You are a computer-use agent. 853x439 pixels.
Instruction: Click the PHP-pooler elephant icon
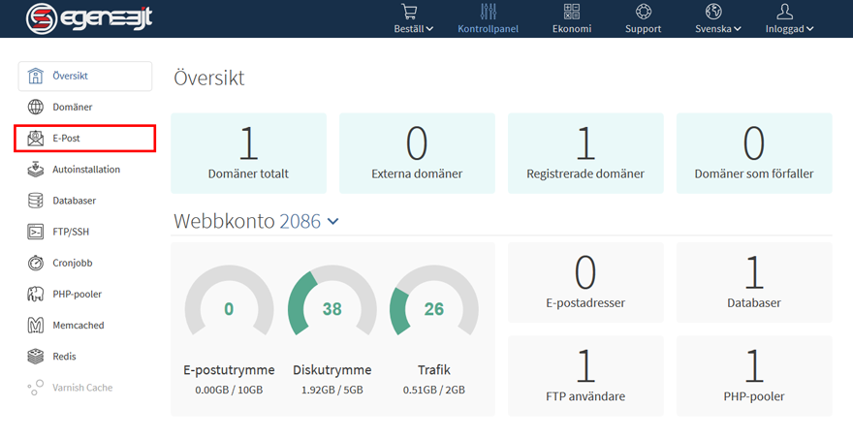[x=35, y=294]
